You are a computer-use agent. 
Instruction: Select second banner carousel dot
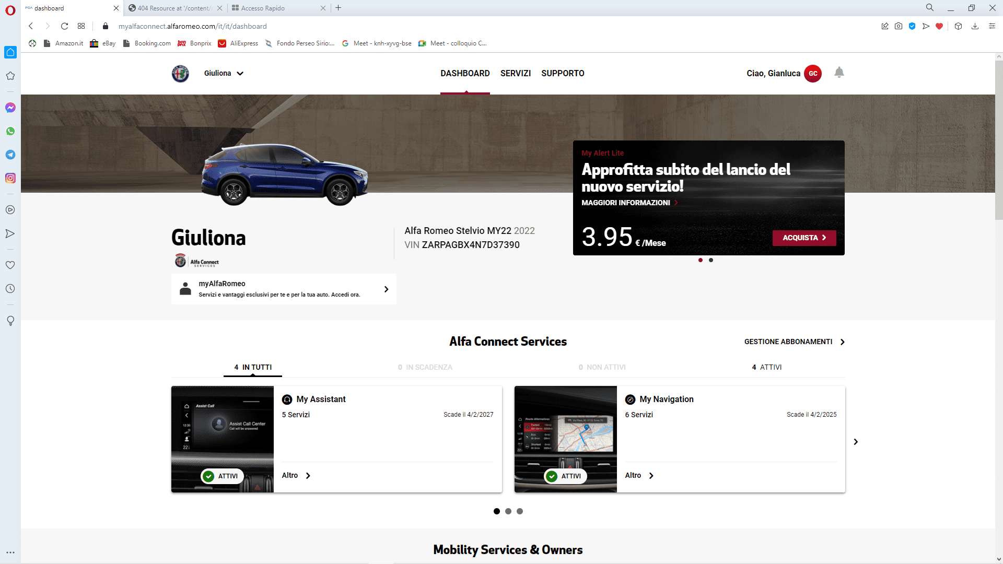click(711, 260)
